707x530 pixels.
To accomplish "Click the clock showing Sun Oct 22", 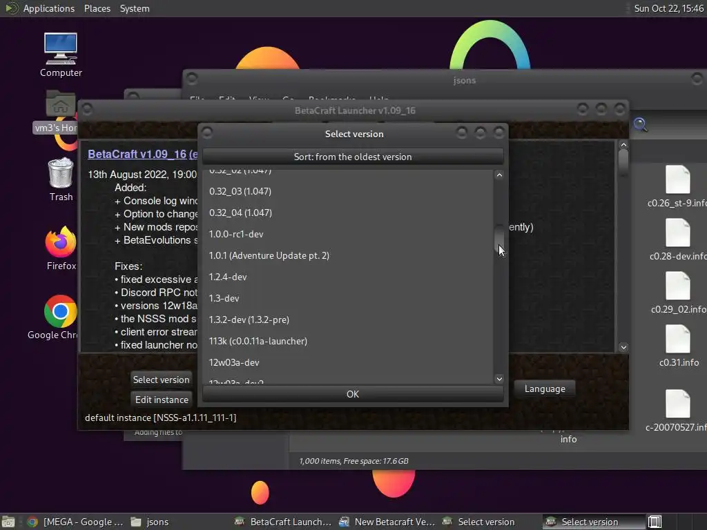I will 668,8.
